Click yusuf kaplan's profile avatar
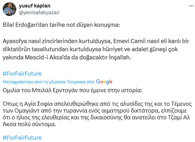The height and width of the screenshot is (142, 195). click(x=9, y=9)
